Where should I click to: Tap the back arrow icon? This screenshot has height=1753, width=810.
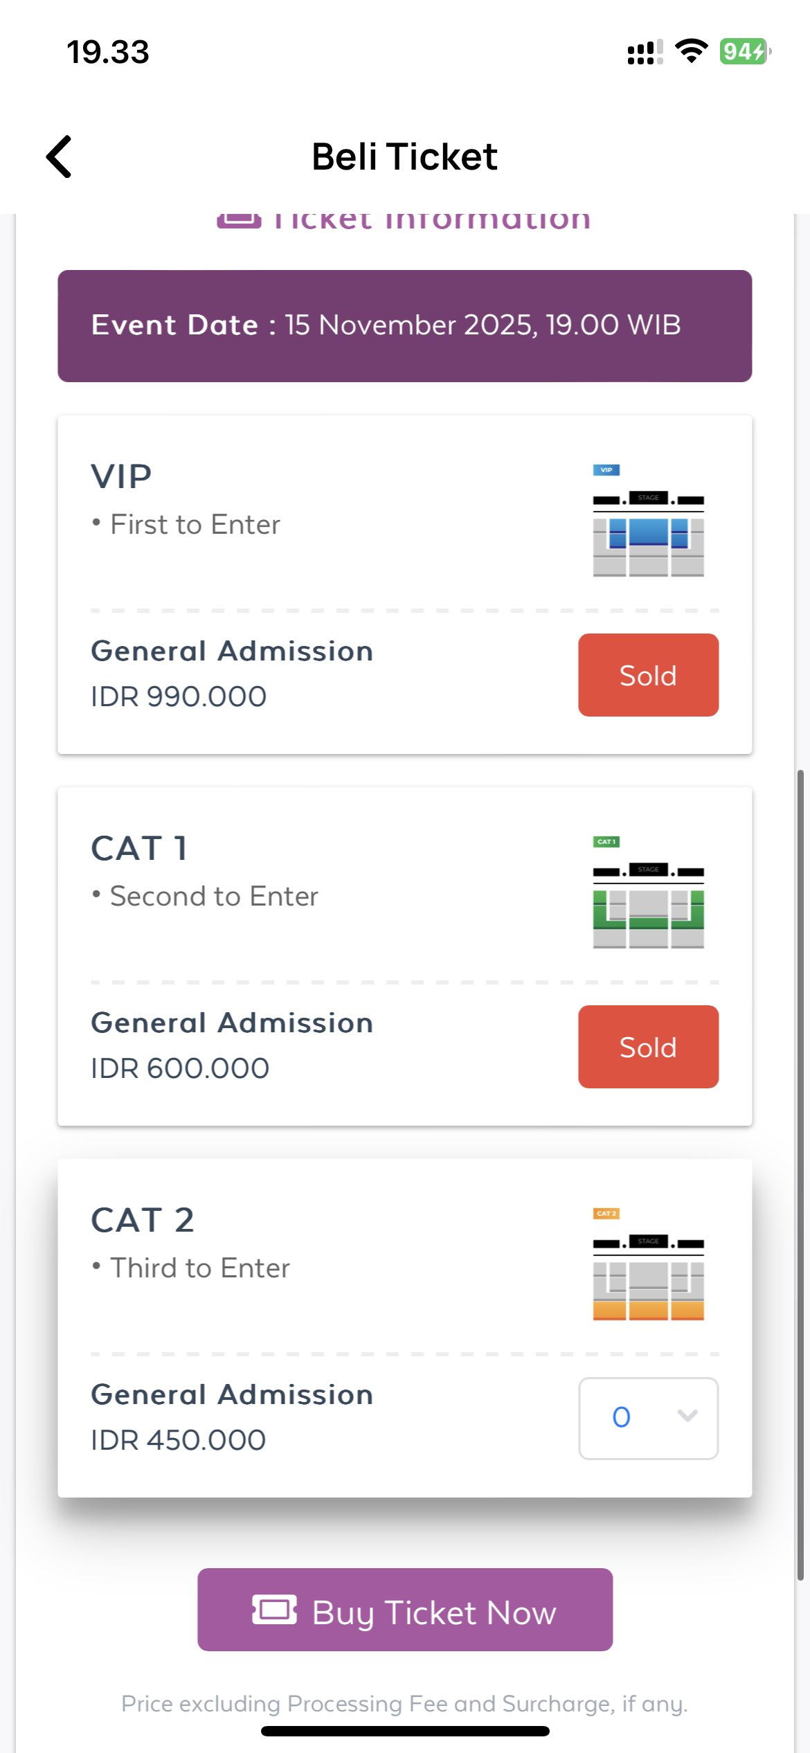click(60, 156)
